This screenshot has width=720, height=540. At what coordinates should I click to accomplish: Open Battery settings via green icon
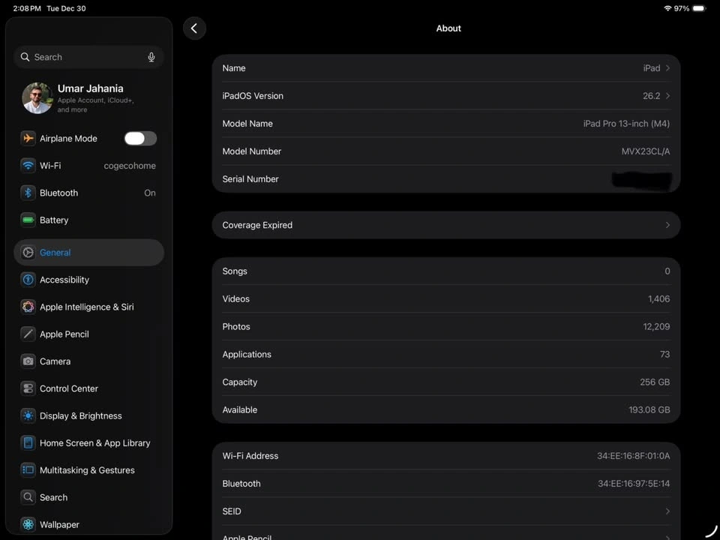28,220
